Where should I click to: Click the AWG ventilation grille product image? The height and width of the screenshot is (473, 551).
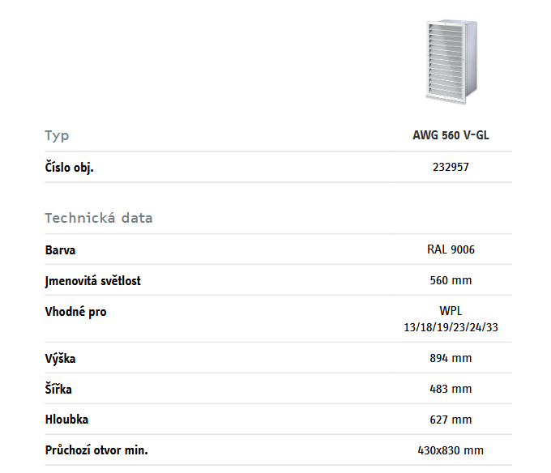click(x=451, y=62)
